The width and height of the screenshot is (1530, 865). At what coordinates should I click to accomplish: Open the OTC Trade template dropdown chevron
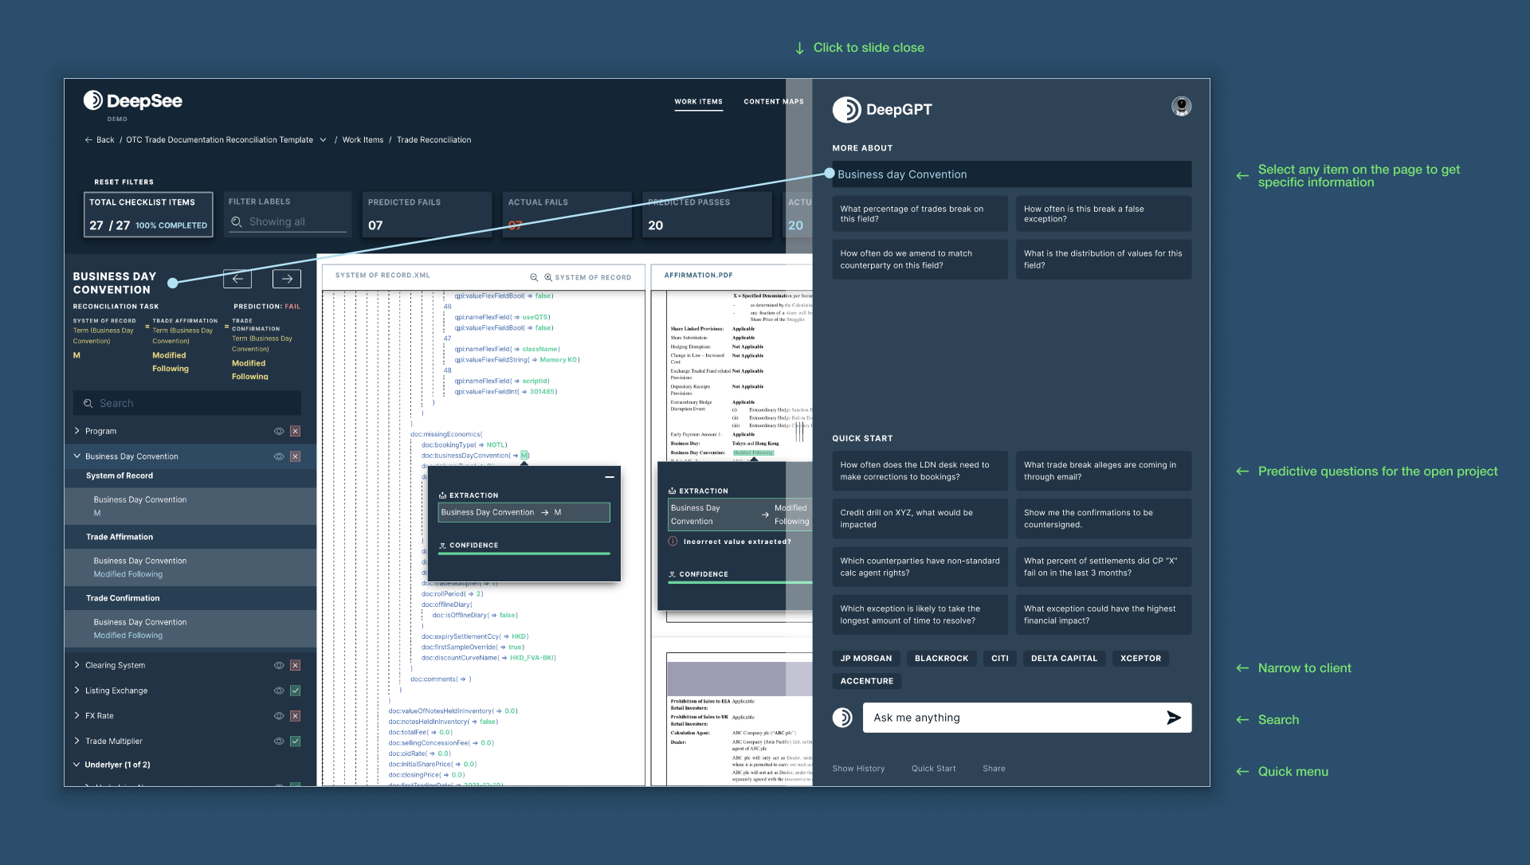(323, 140)
